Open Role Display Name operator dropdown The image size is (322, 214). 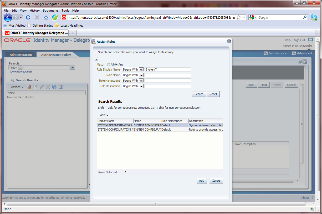141,69
